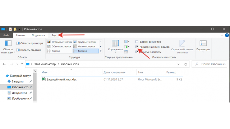The image size is (230, 129).
Task: Enable Область сведений pane
Action: pos(29,50)
